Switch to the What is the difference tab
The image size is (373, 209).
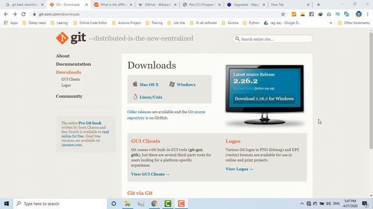click(x=113, y=5)
